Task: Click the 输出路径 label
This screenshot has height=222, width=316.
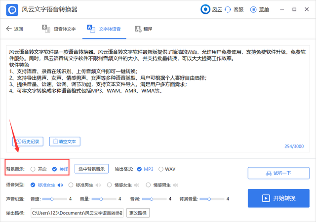Action: point(15,213)
